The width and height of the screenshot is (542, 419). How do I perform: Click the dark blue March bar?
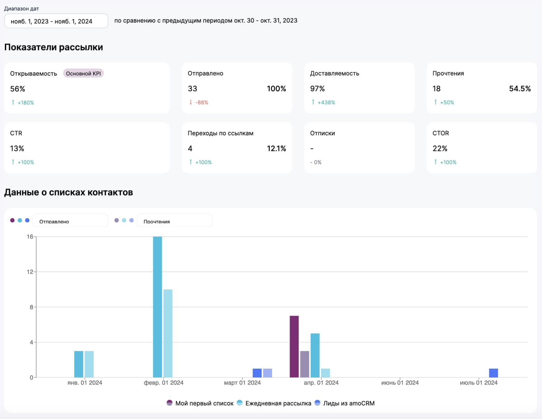[257, 373]
